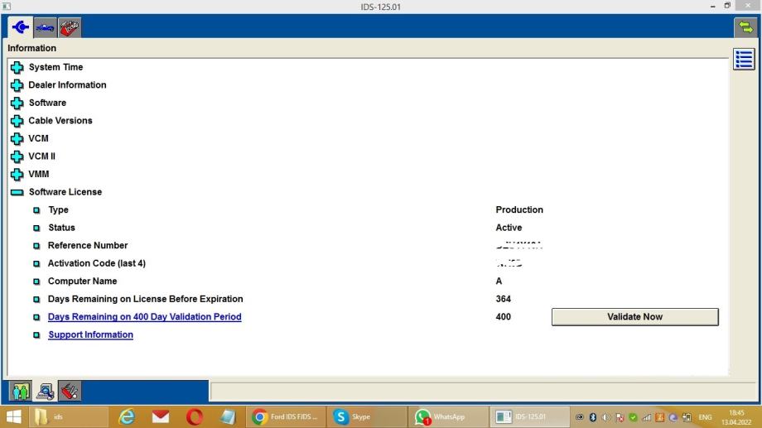This screenshot has width=762, height=428.
Task: Click the Active status value
Action: pos(509,228)
